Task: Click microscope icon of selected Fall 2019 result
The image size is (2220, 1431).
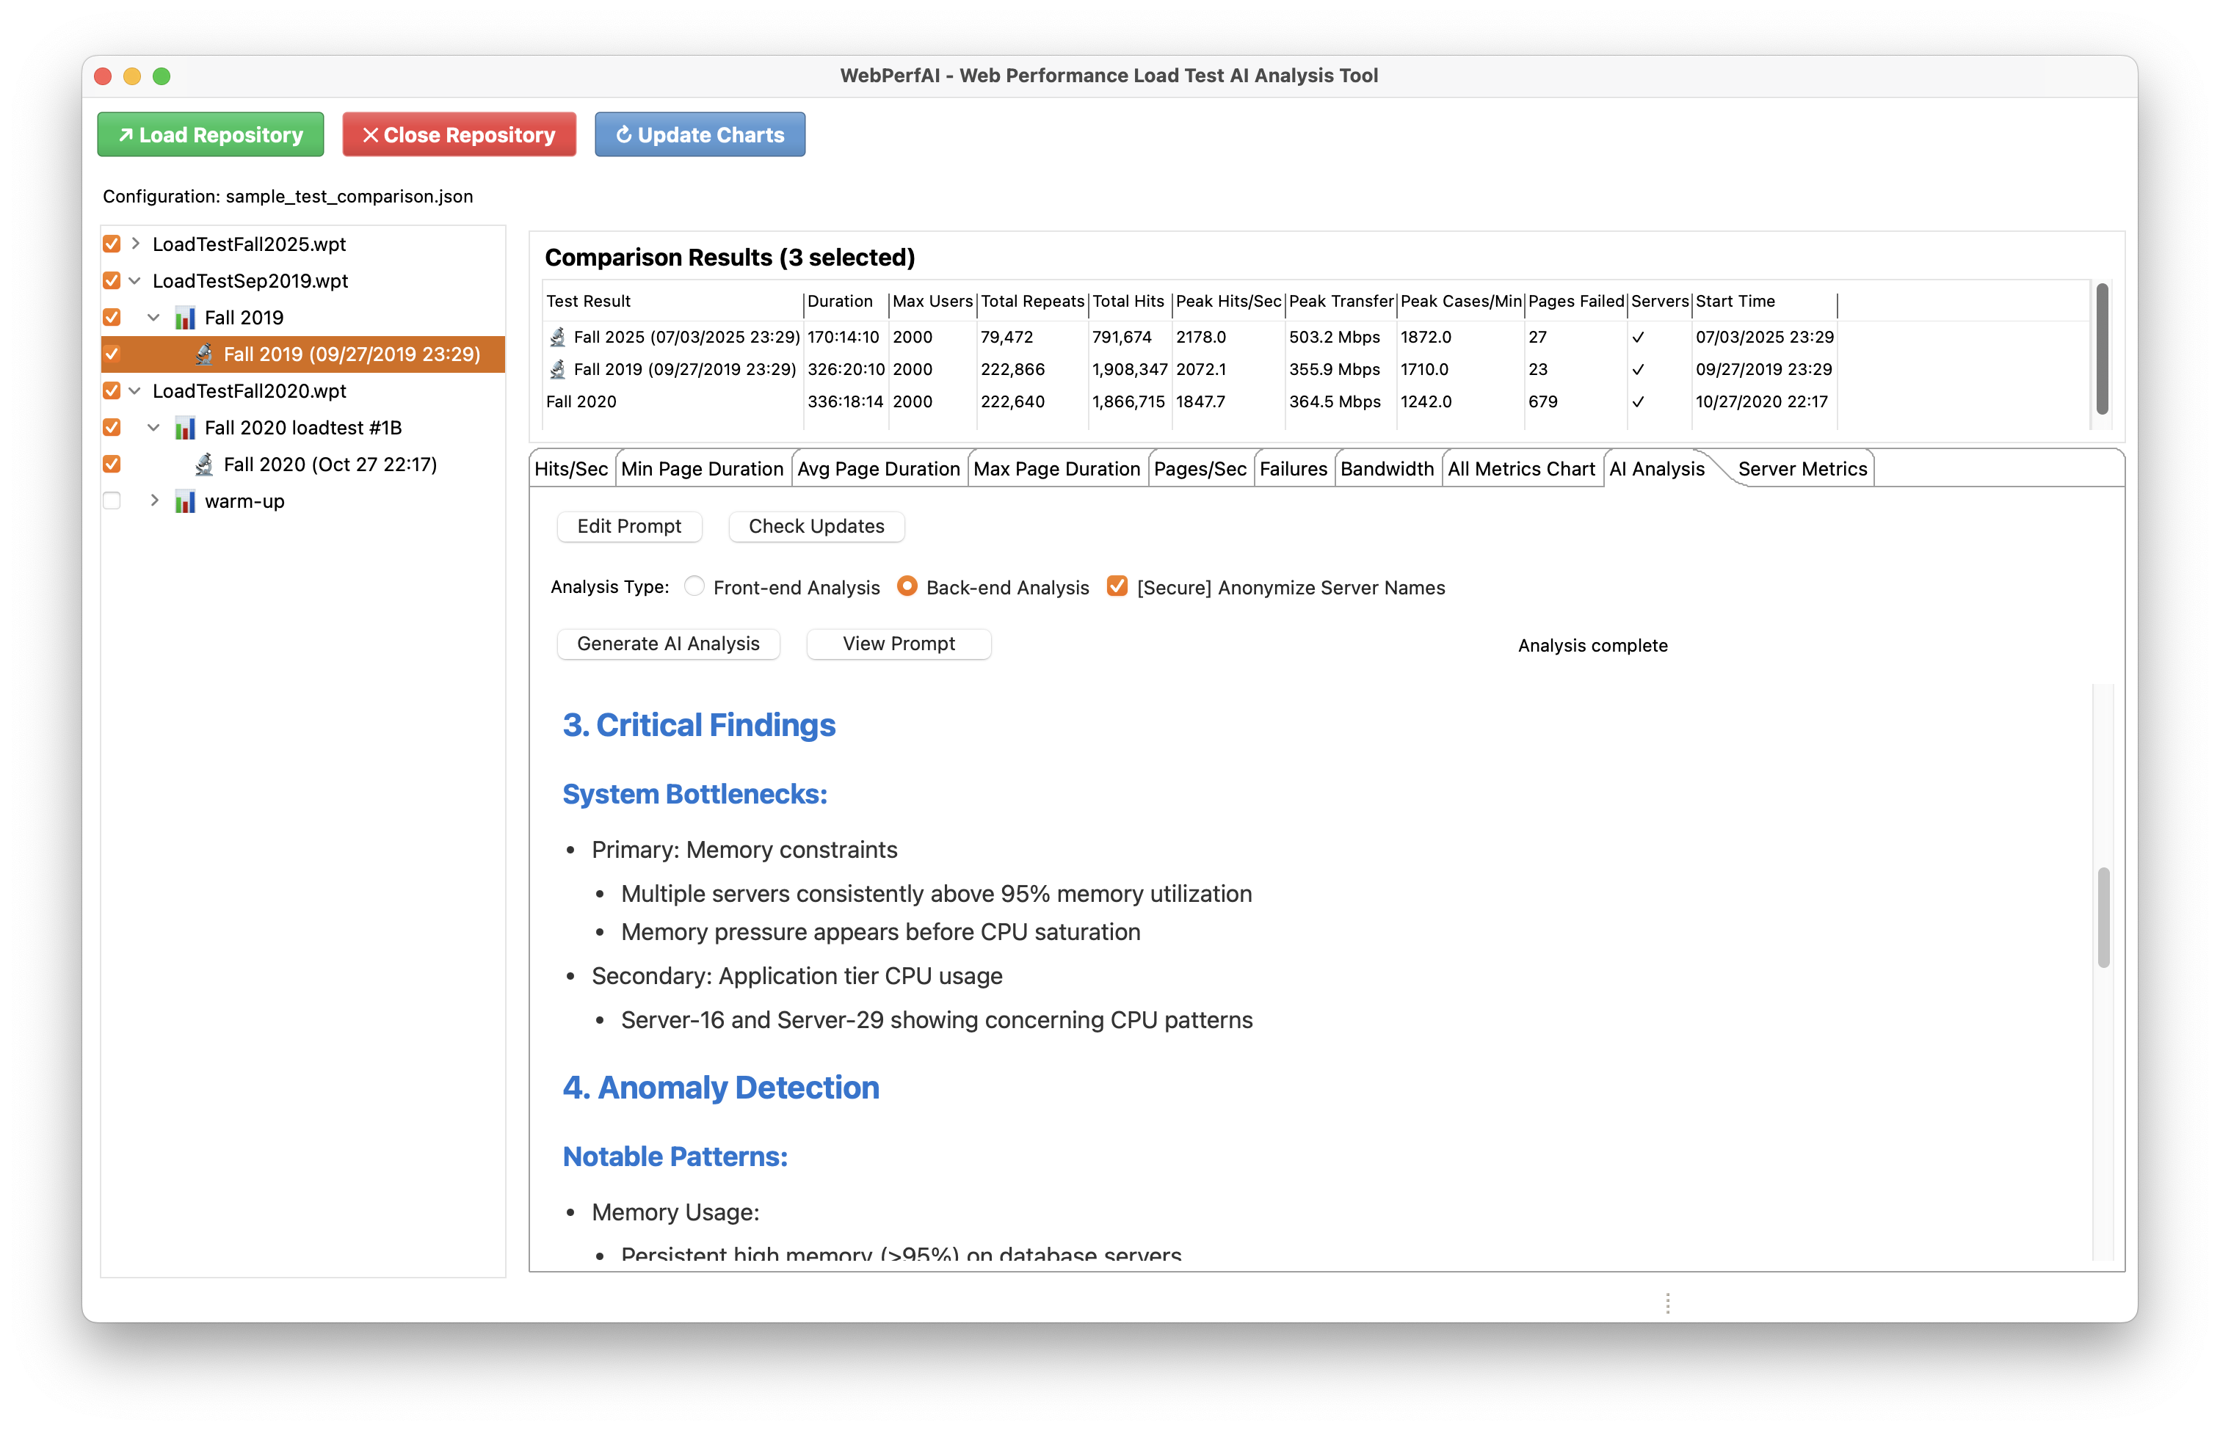Action: tap(203, 354)
